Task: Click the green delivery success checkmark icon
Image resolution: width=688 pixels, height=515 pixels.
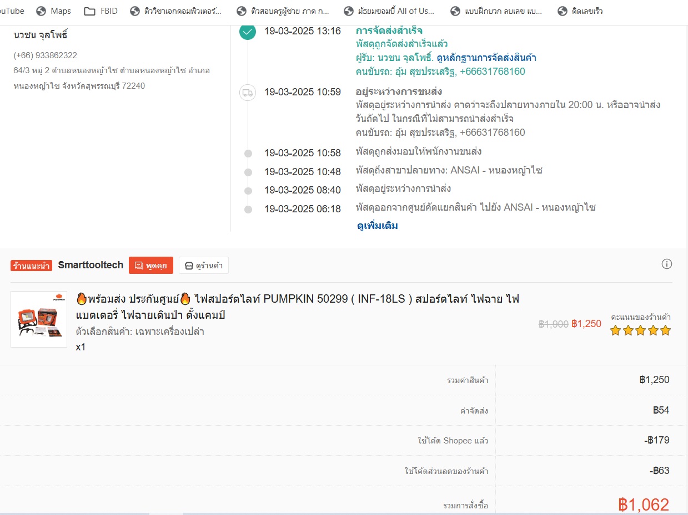Action: 248,31
